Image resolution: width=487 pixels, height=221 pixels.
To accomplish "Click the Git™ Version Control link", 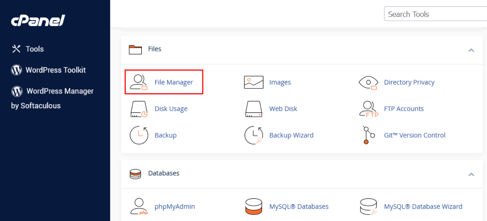I will 415,135.
